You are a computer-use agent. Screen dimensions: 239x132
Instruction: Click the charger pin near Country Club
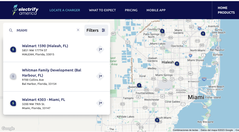[162, 31]
